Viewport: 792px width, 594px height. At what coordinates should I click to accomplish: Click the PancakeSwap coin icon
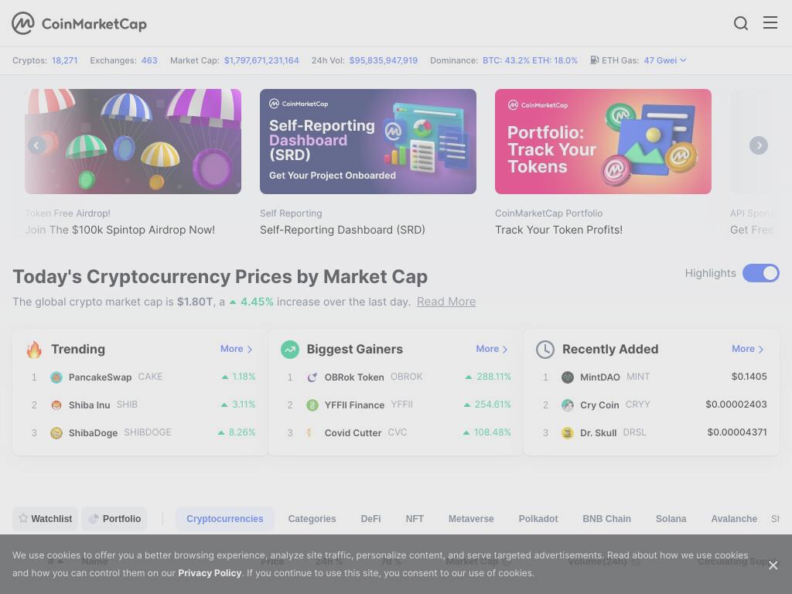pyautogui.click(x=56, y=377)
